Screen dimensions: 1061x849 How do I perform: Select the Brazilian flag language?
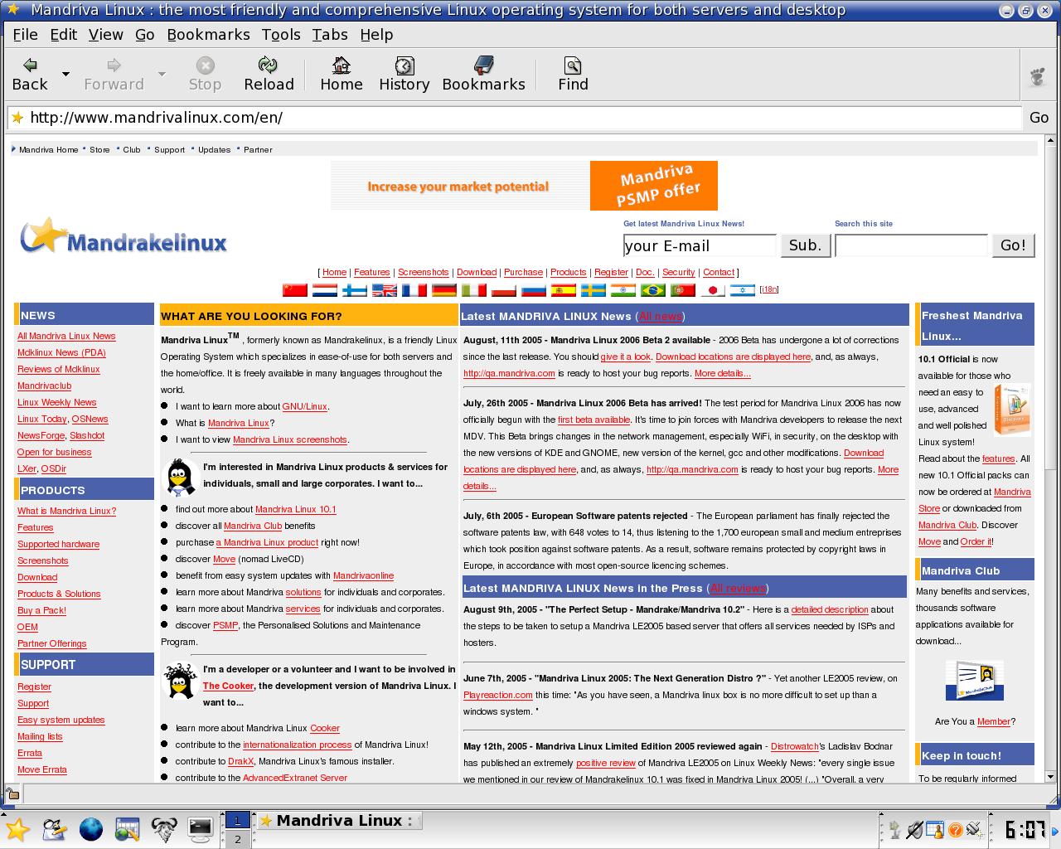[653, 290]
